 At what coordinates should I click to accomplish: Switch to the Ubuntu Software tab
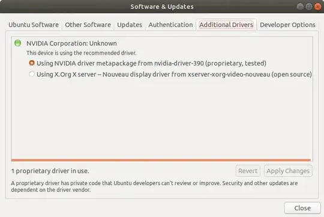click(34, 25)
